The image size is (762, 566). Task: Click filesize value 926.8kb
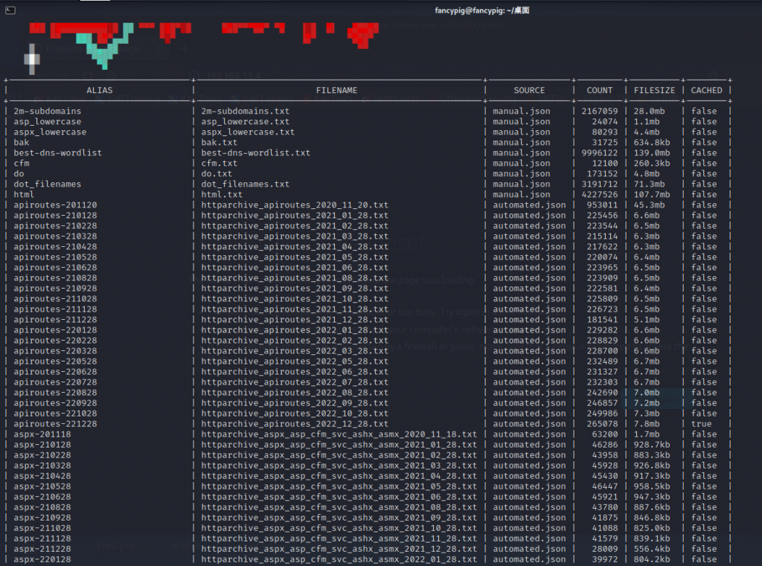click(652, 466)
